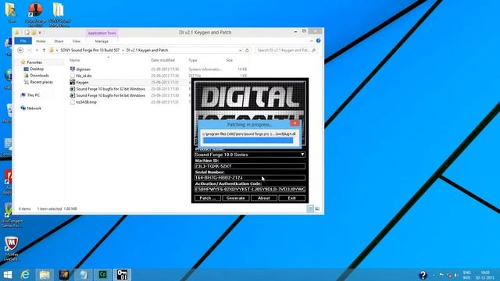Click the Application Tools contextual tab
Image resolution: width=500 pixels, height=281 pixels.
click(102, 33)
